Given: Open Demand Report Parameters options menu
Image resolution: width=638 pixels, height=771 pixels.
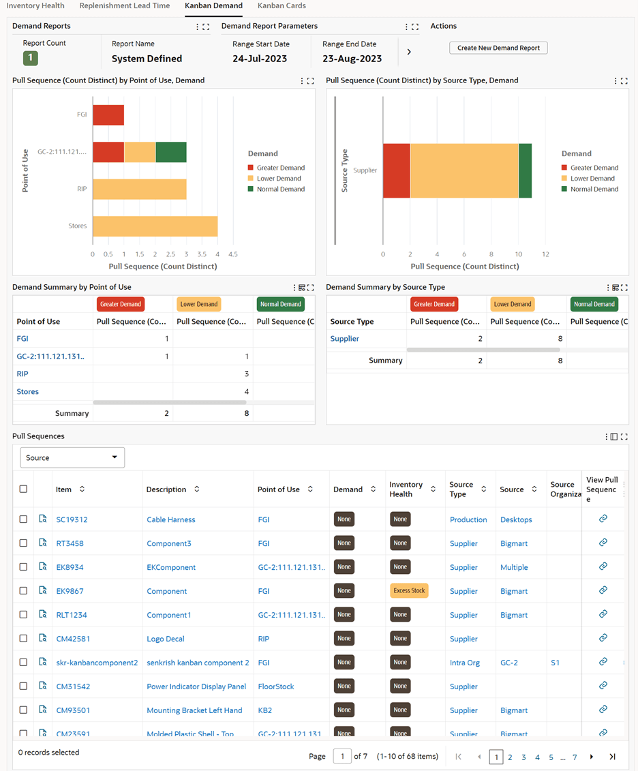Looking at the screenshot, I should click(x=406, y=27).
